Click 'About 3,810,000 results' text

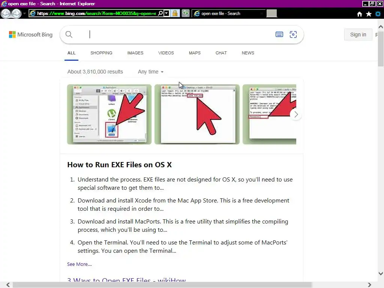[x=95, y=72]
